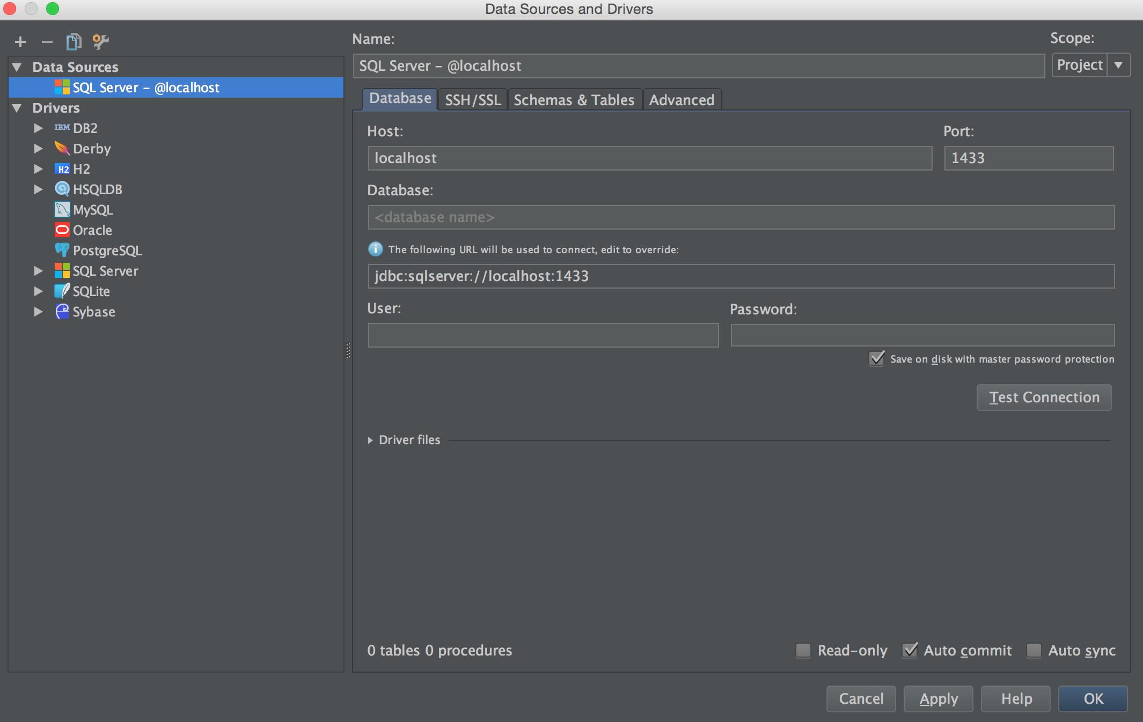Screen dimensions: 1143x722
Task: Switch to the SSH/SSL tab
Action: (473, 100)
